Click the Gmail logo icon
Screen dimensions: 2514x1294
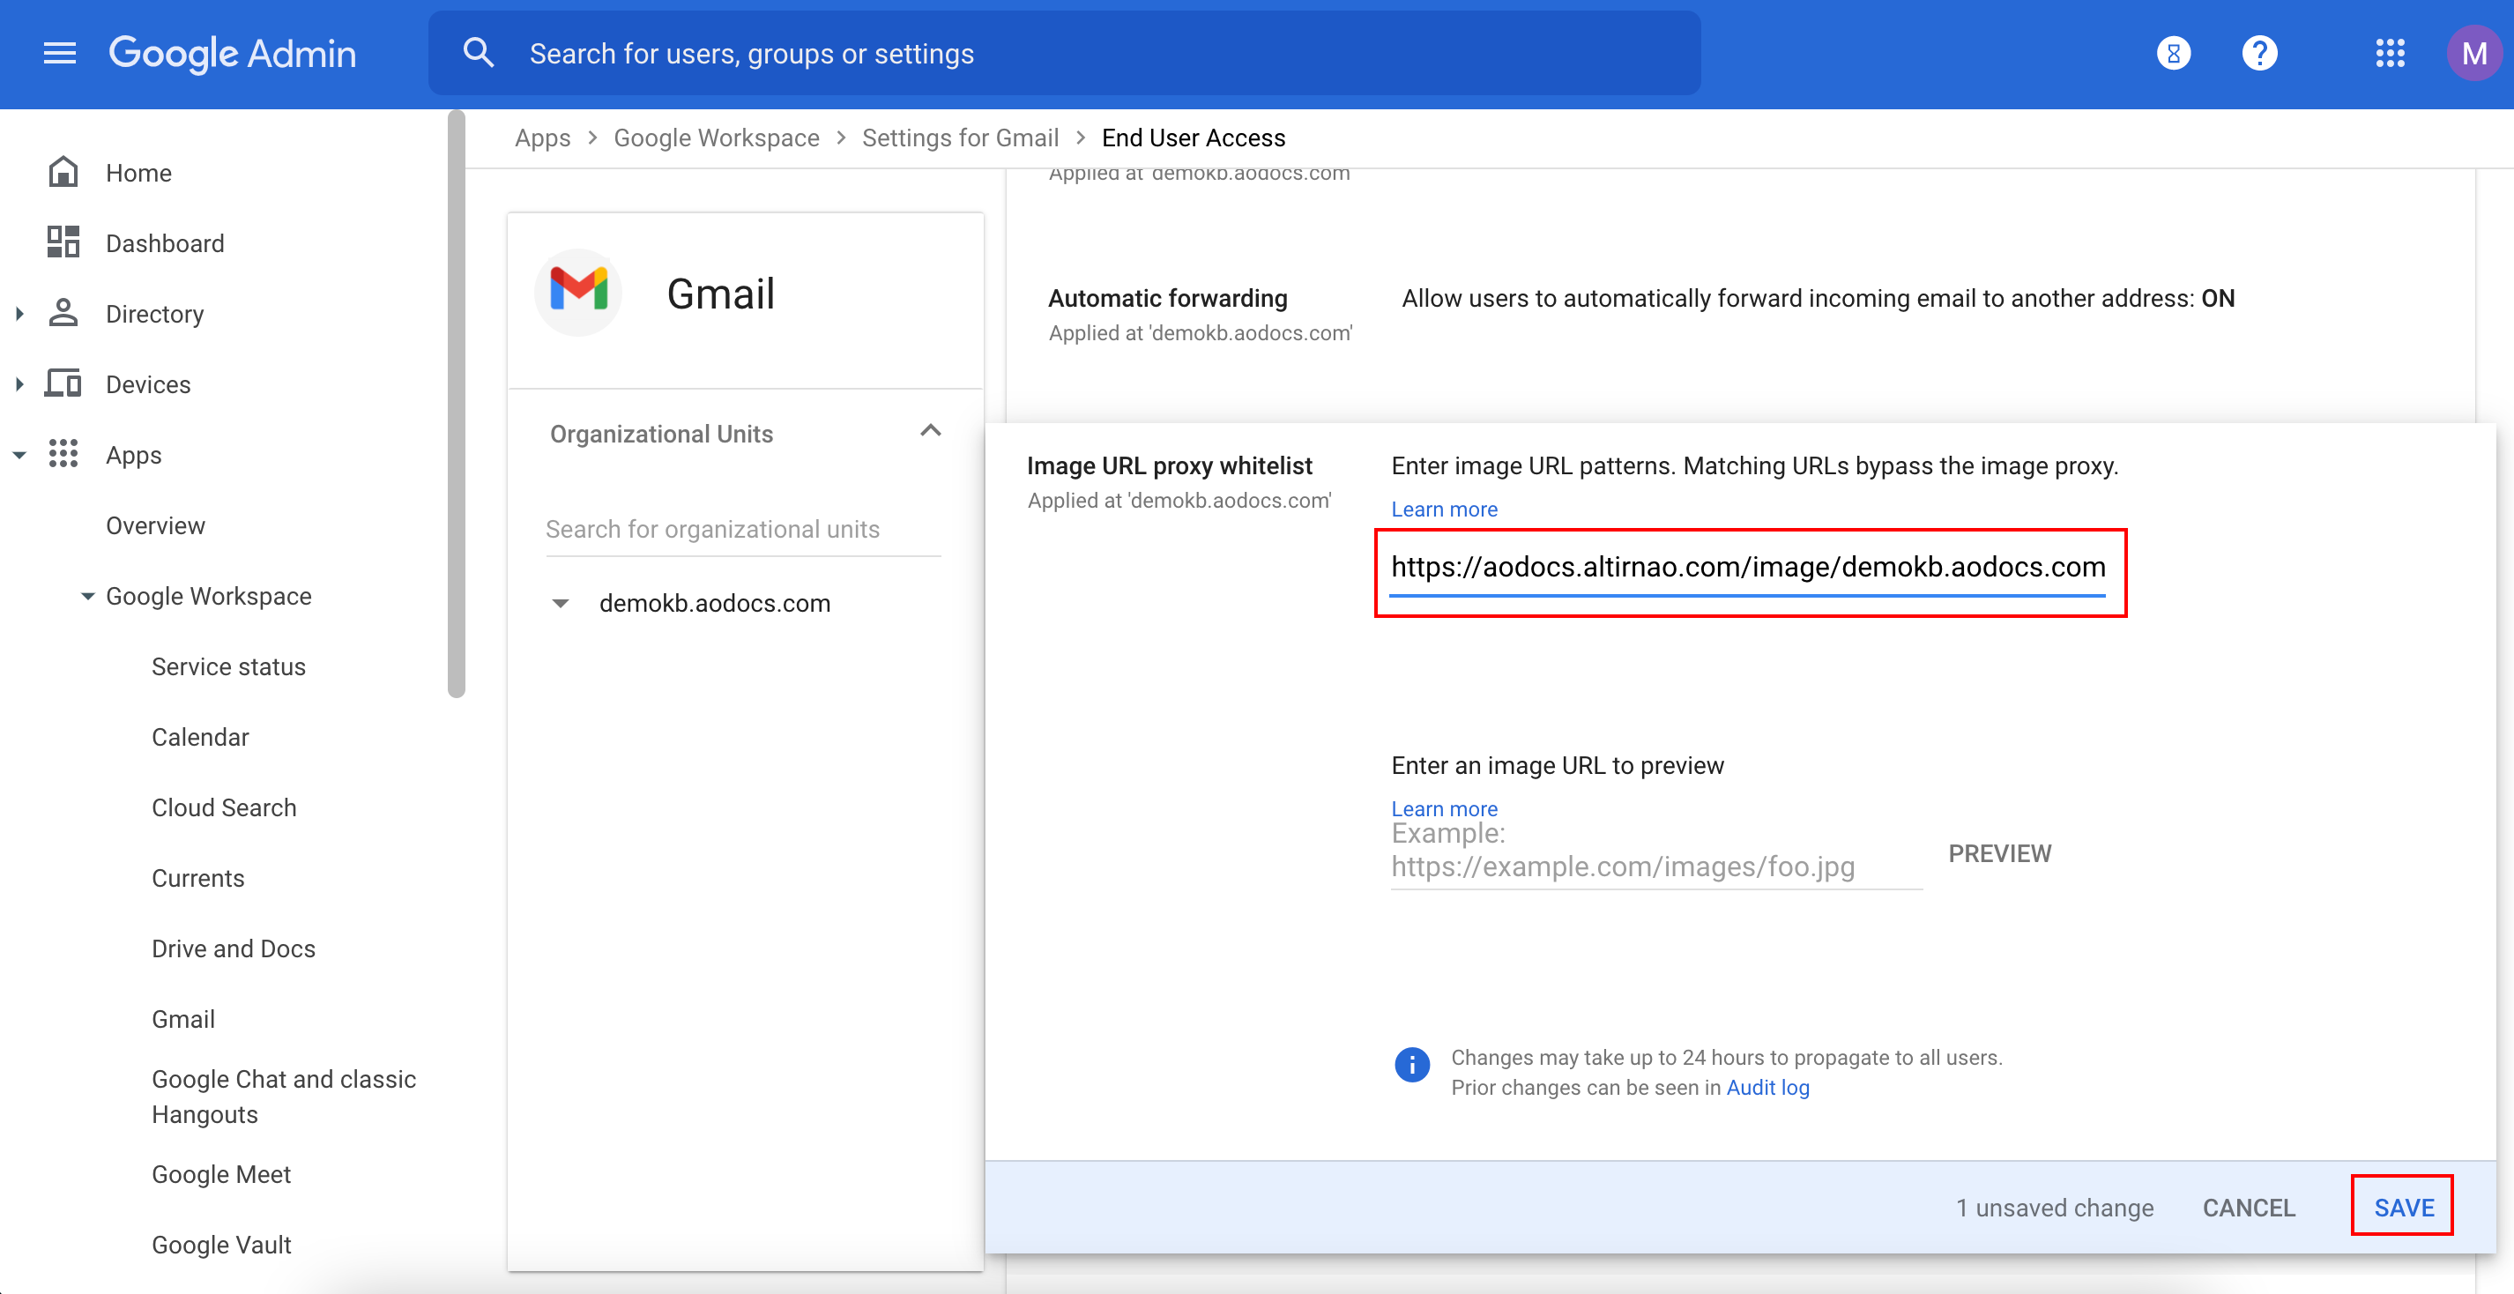pos(579,292)
